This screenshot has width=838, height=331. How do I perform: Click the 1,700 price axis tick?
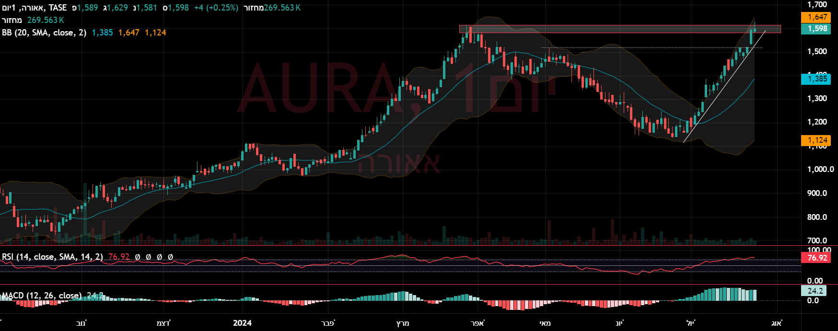coord(817,5)
